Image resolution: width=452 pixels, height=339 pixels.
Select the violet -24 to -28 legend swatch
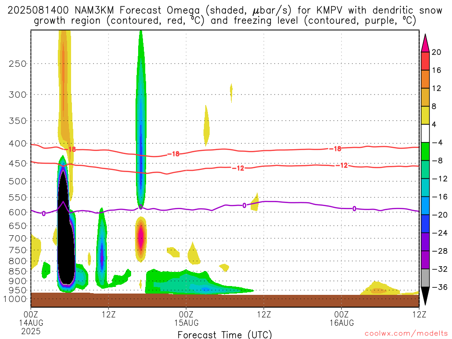425,242
